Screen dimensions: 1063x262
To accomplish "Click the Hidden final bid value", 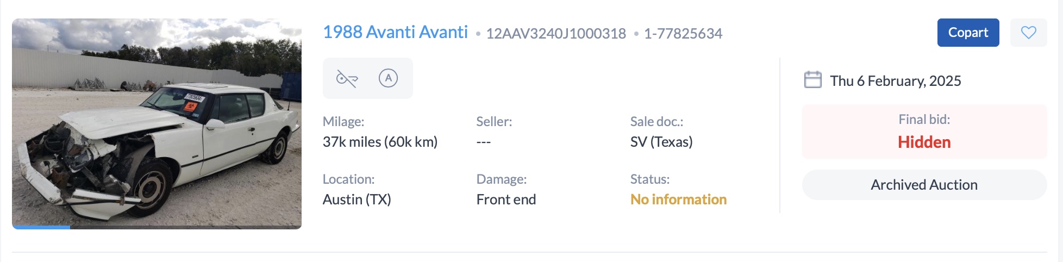I will tap(924, 142).
